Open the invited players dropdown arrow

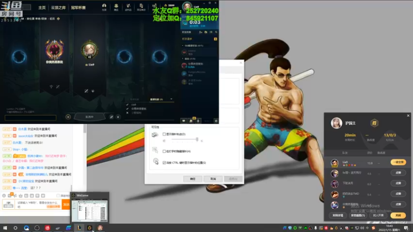pos(171,99)
